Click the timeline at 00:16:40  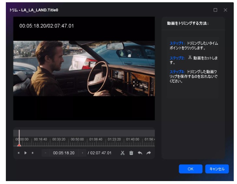[40, 139]
